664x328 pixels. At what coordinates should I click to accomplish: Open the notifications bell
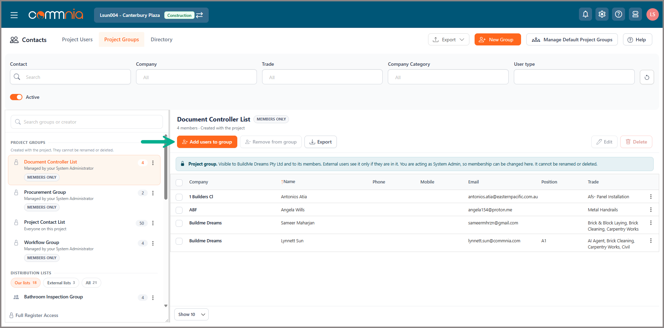pyautogui.click(x=585, y=14)
